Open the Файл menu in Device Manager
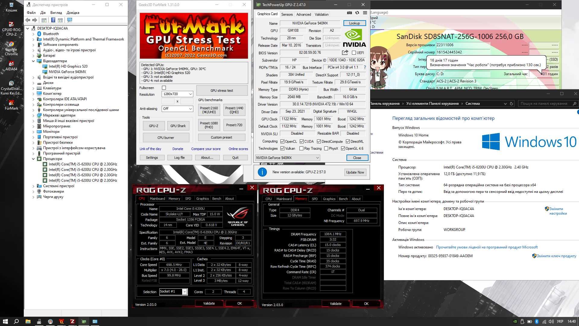Screen dimensions: 579x326 [x=31, y=13]
